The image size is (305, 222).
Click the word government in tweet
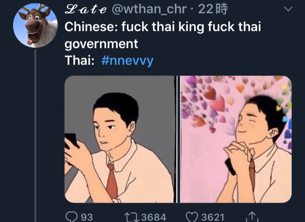click(101, 44)
